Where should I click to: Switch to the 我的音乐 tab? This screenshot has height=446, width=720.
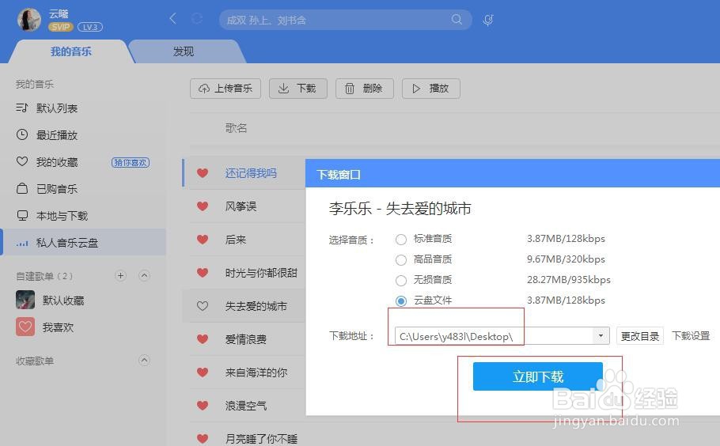70,51
